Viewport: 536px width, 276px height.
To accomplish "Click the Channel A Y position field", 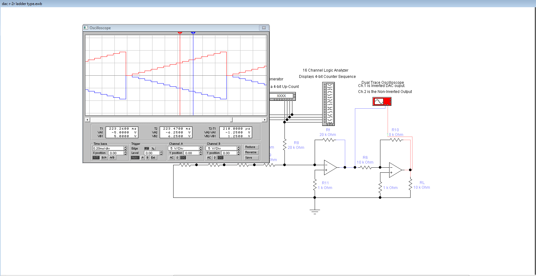I will coord(191,153).
